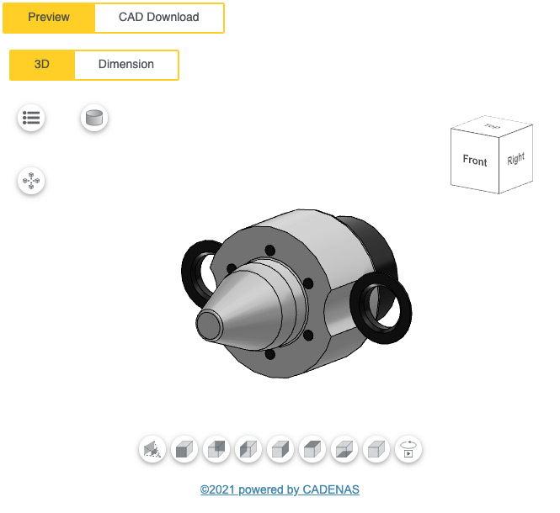Select the back view cube icon

tap(216, 449)
